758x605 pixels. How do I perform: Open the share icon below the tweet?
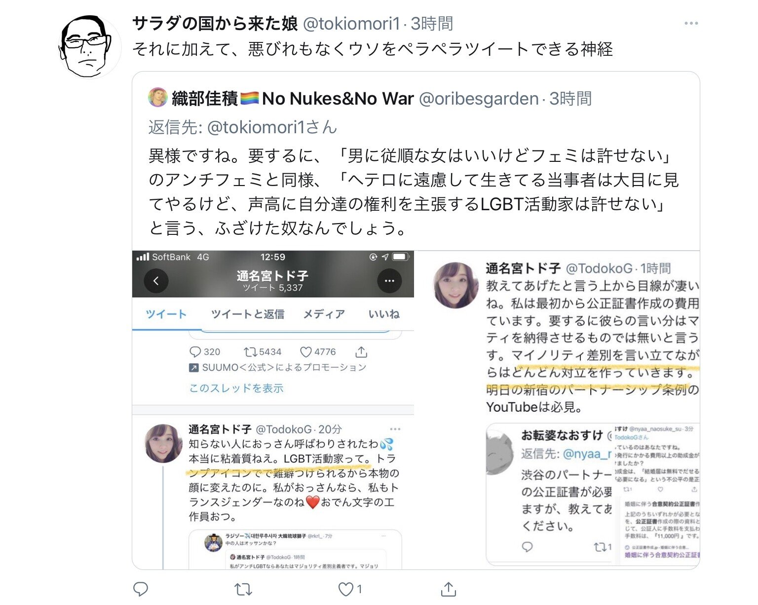pyautogui.click(x=448, y=589)
